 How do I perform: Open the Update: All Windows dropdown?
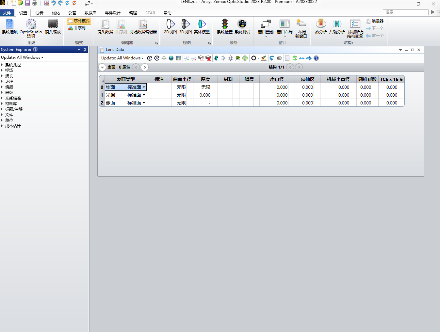(22, 57)
